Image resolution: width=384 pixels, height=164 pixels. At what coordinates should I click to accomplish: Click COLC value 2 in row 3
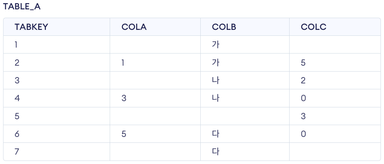(303, 80)
